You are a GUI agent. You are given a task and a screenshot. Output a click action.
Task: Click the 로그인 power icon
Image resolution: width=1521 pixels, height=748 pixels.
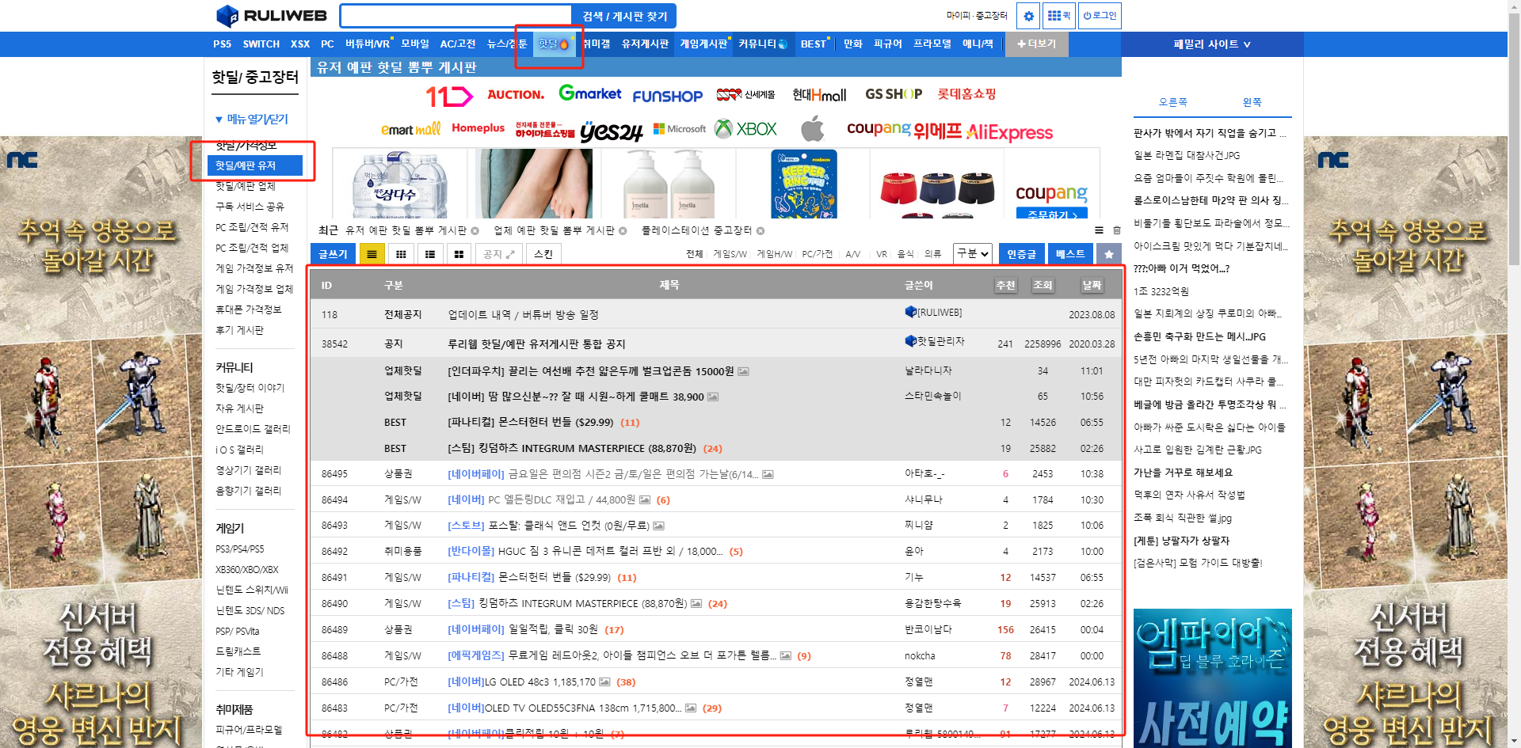tap(1100, 15)
